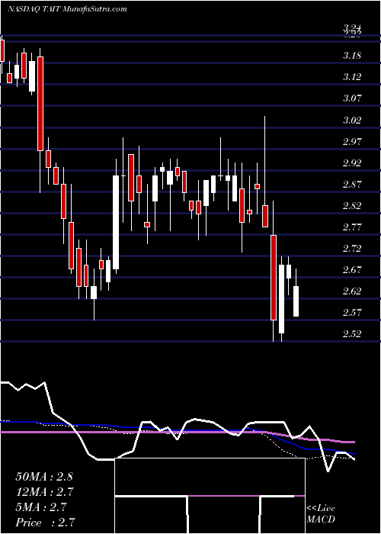This screenshot has height=534, width=381.
Task: Click the 2.77 price axis label
Action: pyautogui.click(x=352, y=227)
